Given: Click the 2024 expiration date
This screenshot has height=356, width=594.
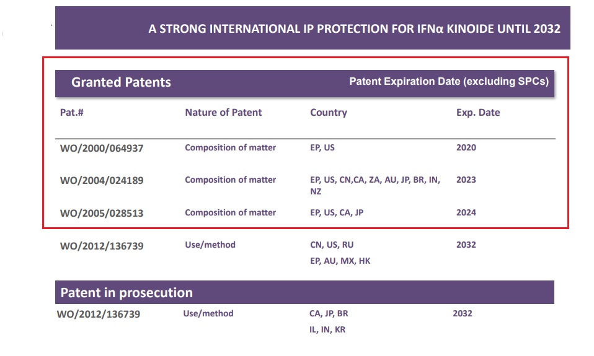Looking at the screenshot, I should point(466,212).
